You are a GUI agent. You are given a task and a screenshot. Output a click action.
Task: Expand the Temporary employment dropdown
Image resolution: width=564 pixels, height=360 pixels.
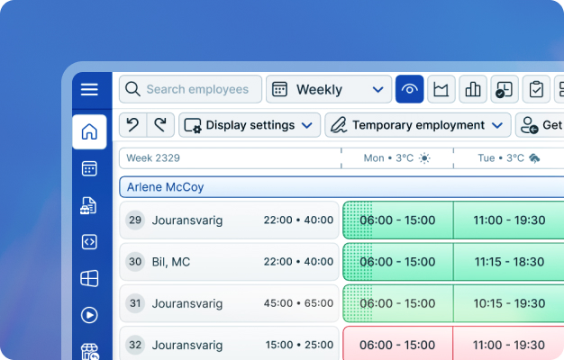point(417,125)
